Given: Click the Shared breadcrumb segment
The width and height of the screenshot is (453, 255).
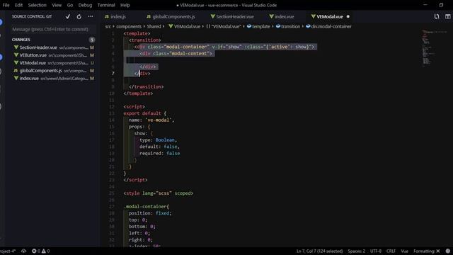Looking at the screenshot, I should coord(154,26).
